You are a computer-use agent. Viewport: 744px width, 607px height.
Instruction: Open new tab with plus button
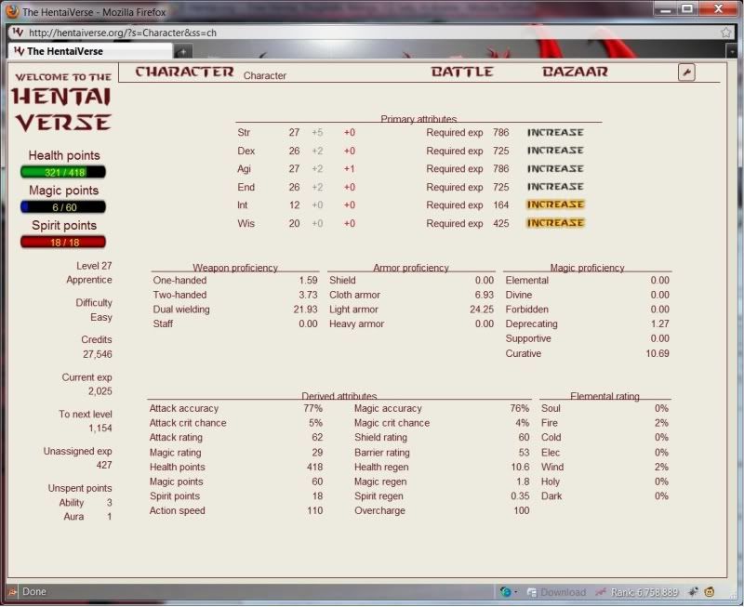182,51
